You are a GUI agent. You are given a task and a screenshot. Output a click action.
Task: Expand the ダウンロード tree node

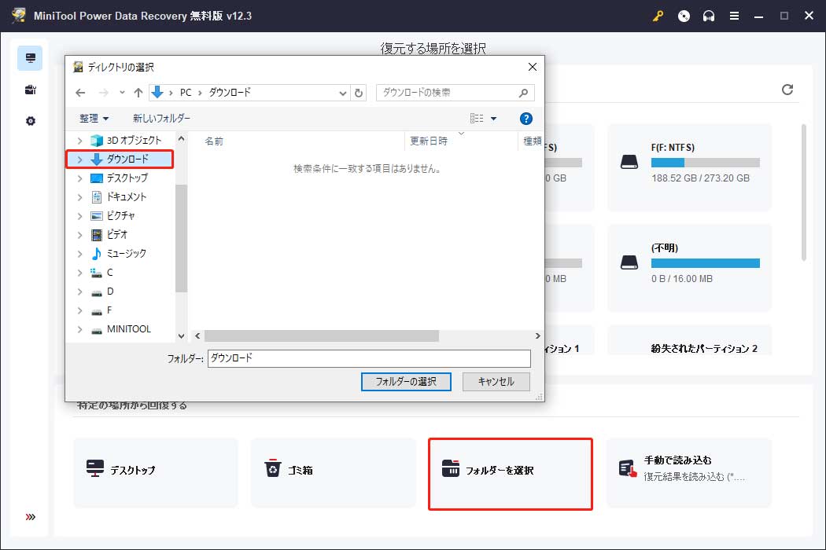tap(79, 159)
